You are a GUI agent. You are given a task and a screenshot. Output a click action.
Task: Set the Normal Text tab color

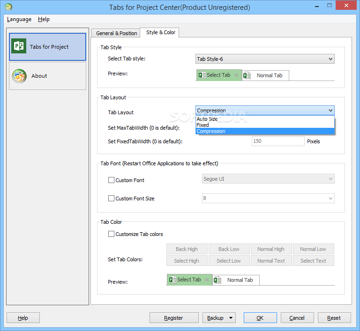[x=271, y=261]
